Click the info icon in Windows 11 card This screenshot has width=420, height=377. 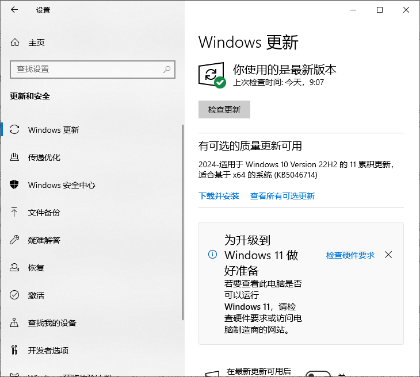[x=212, y=254]
